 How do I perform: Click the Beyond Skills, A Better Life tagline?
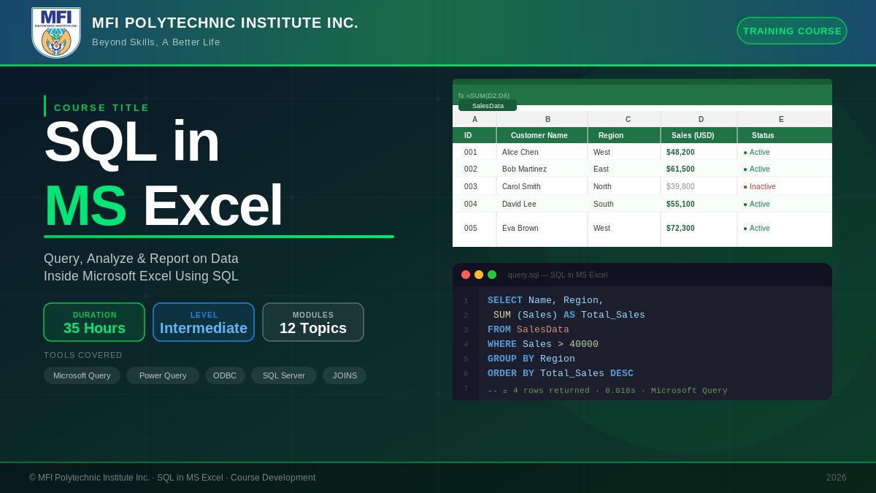coord(156,42)
